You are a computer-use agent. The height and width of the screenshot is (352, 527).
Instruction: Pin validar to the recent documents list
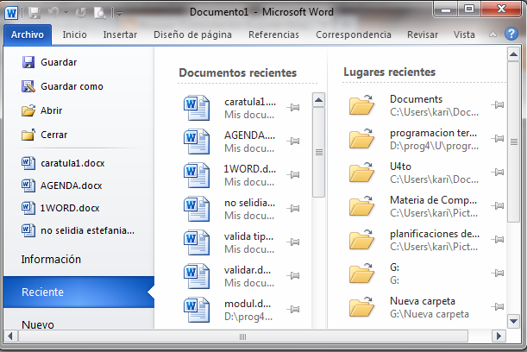point(293,276)
